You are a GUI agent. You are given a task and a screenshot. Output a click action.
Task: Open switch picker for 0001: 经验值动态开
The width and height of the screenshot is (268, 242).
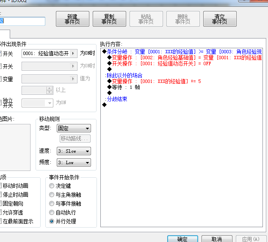coord(73,53)
